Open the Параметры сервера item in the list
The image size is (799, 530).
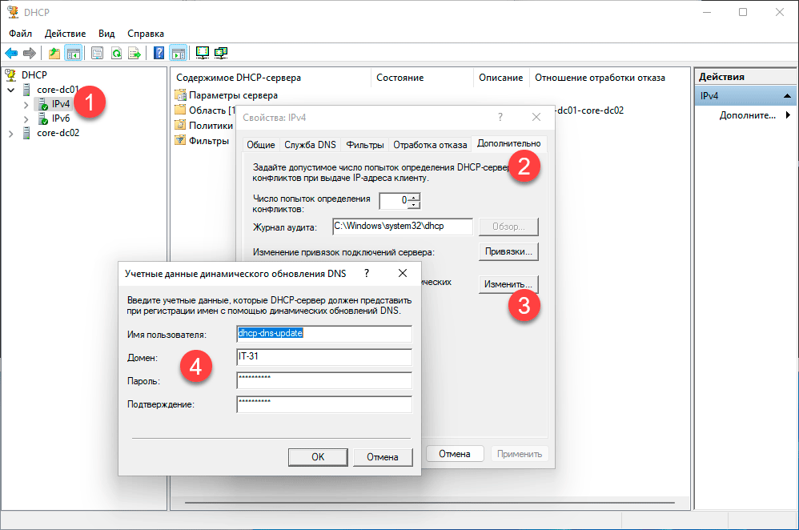(x=233, y=95)
